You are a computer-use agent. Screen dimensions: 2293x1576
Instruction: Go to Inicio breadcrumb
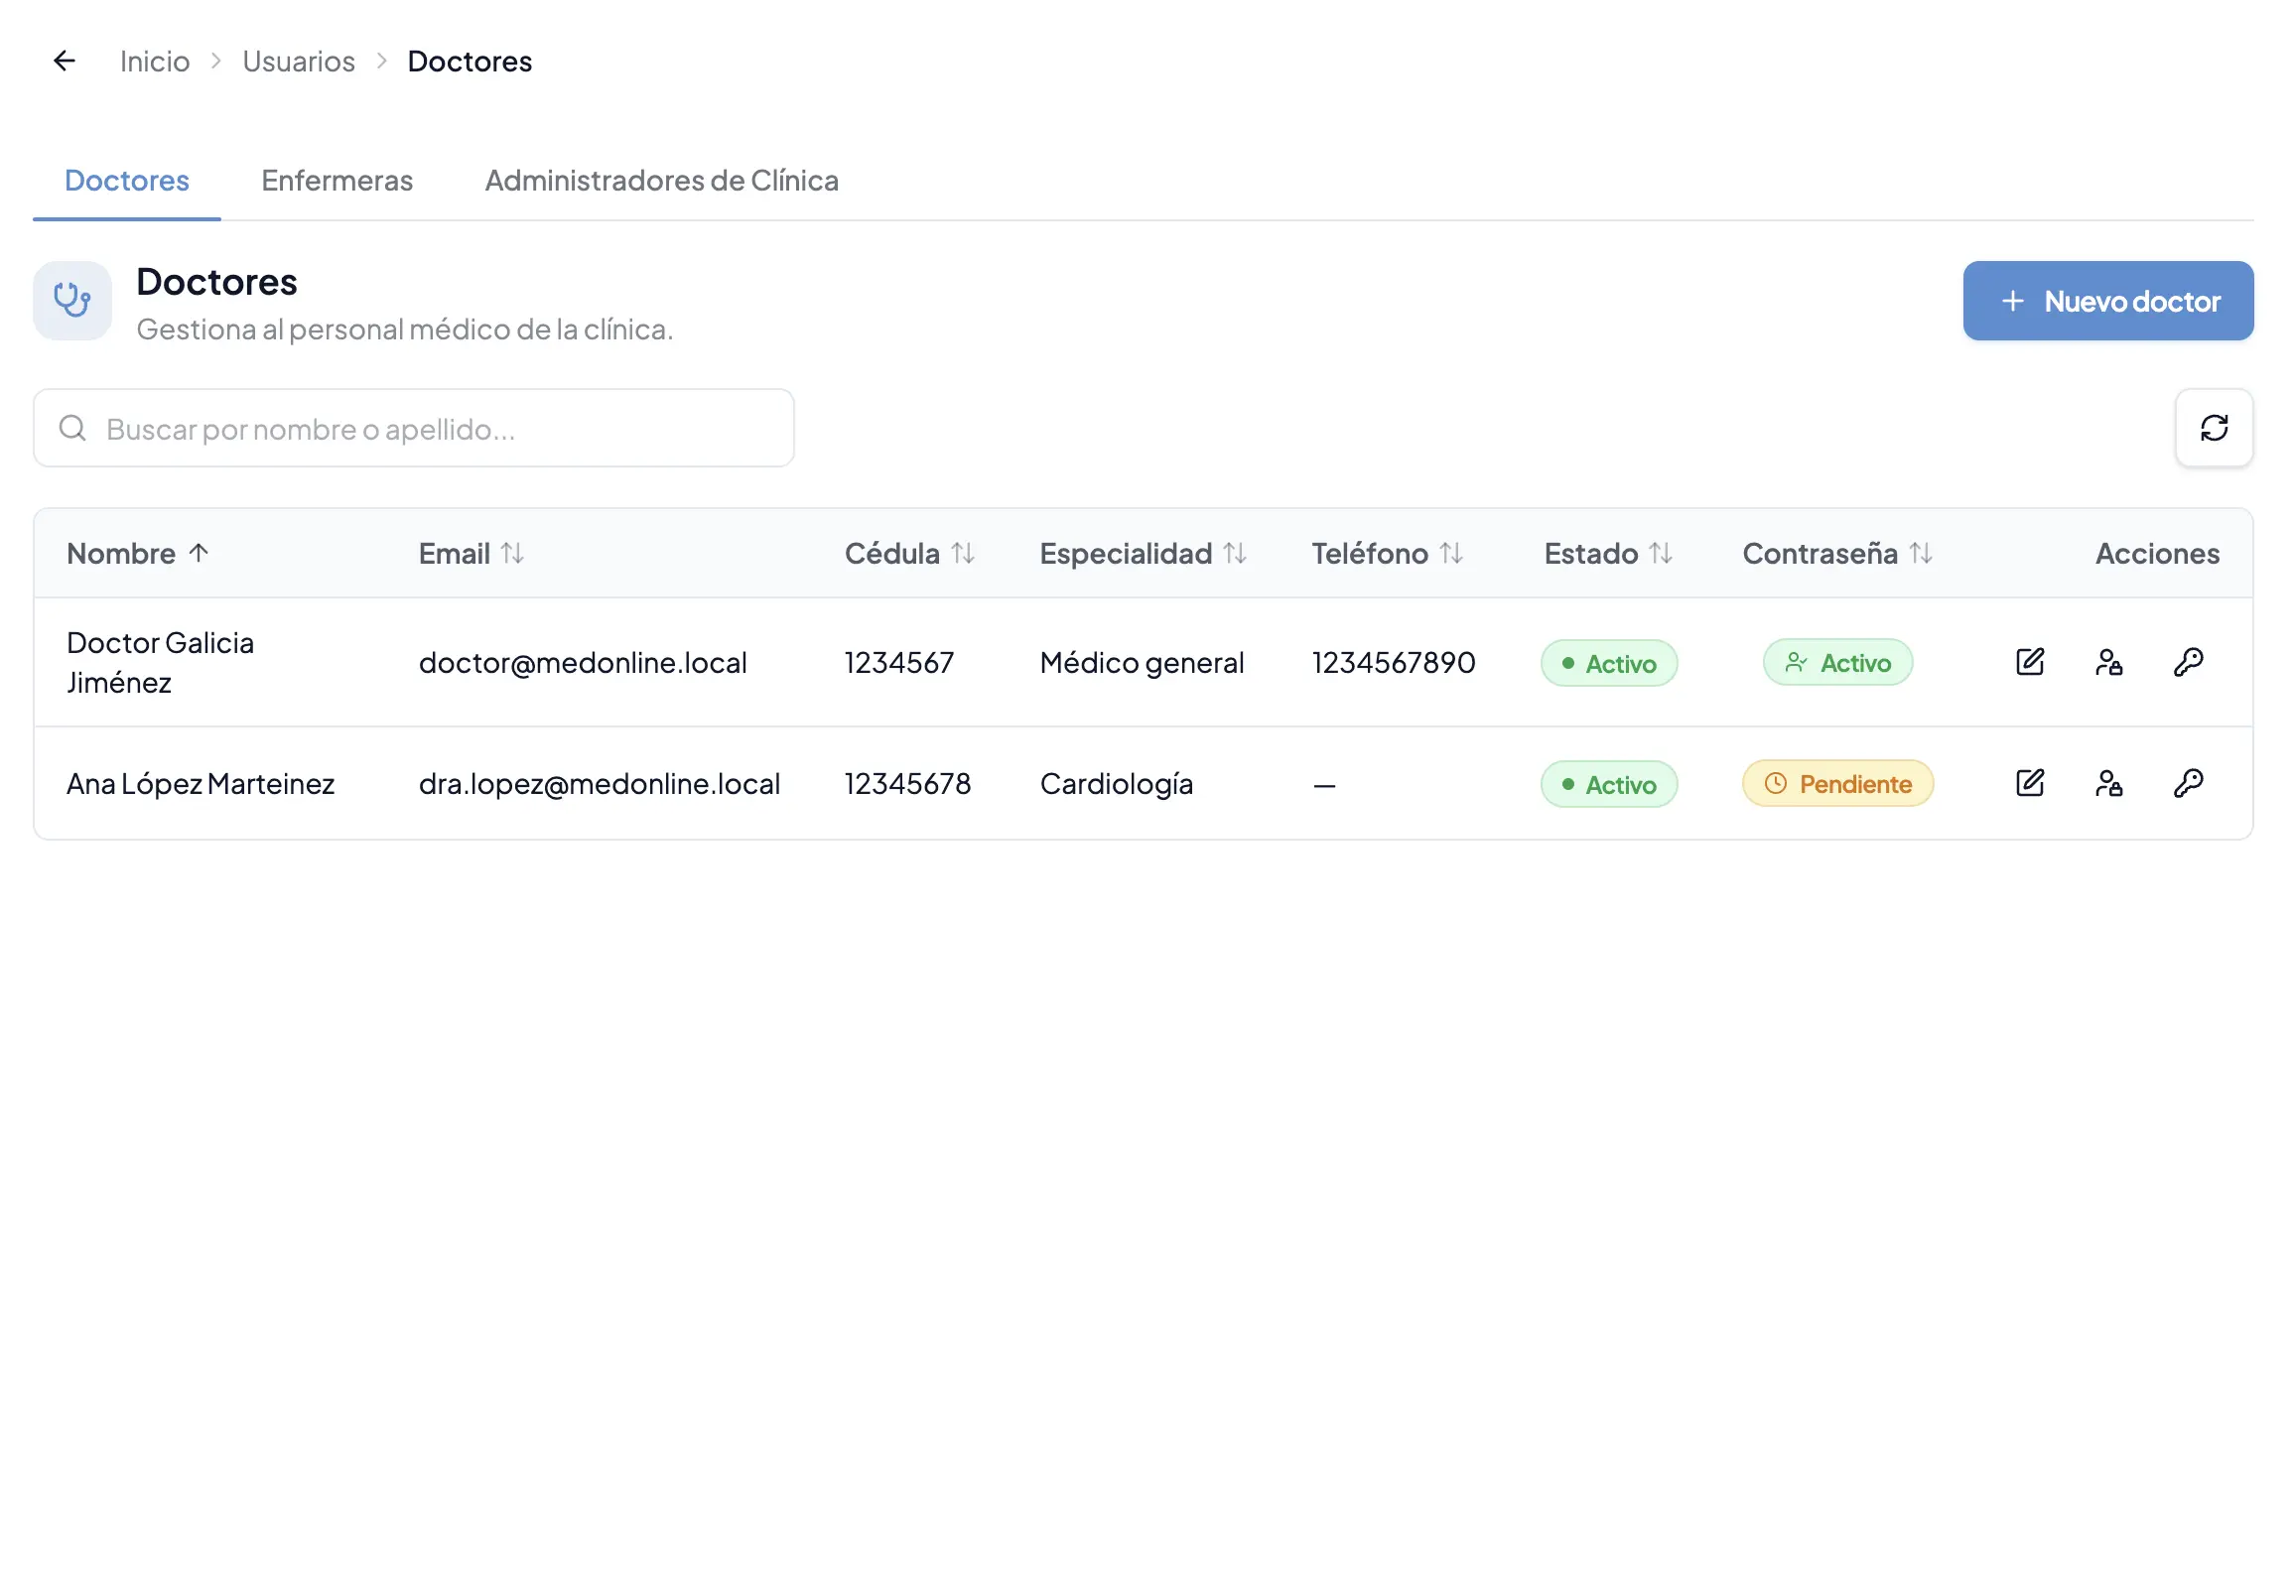[155, 62]
